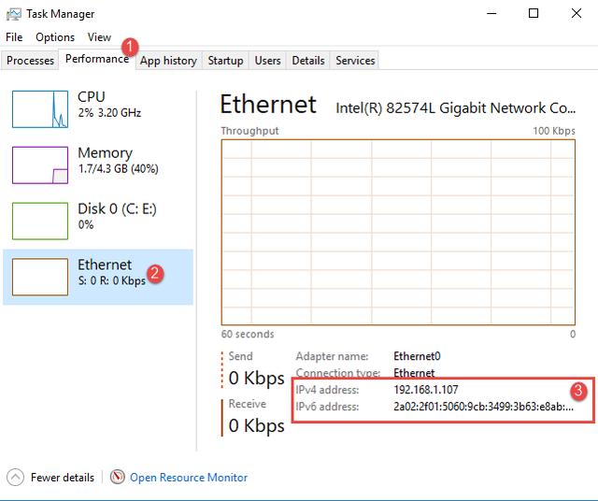The width and height of the screenshot is (598, 501).
Task: Open Resource Monitor link
Action: coord(189,478)
